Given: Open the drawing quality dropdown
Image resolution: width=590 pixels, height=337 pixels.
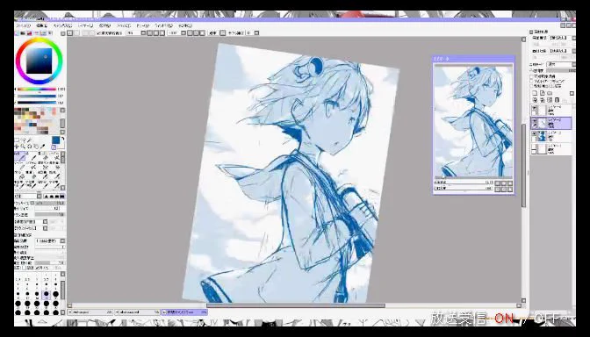Looking at the screenshot, I should click(x=50, y=241).
